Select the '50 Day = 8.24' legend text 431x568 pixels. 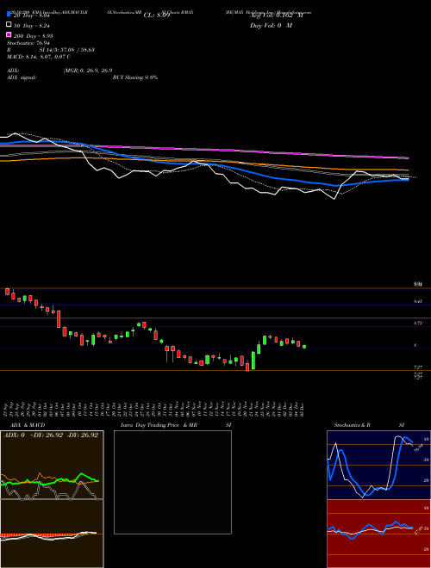32,26
